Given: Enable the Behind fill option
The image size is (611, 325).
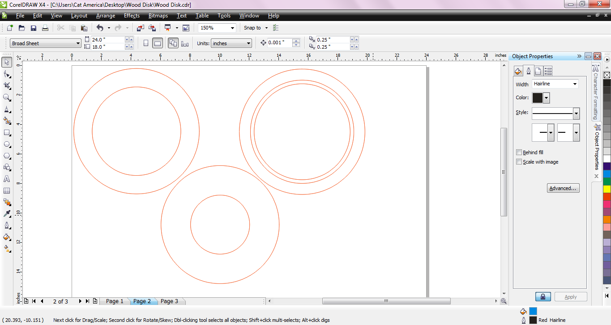Looking at the screenshot, I should pos(519,152).
